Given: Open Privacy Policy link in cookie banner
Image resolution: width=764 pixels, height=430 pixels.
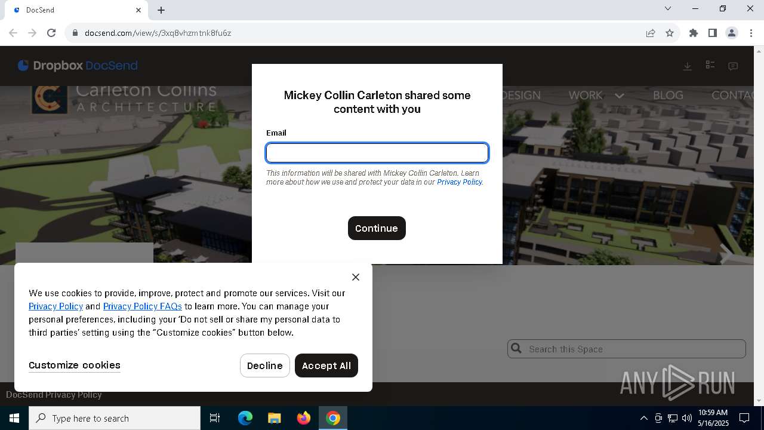Looking at the screenshot, I should [56, 306].
